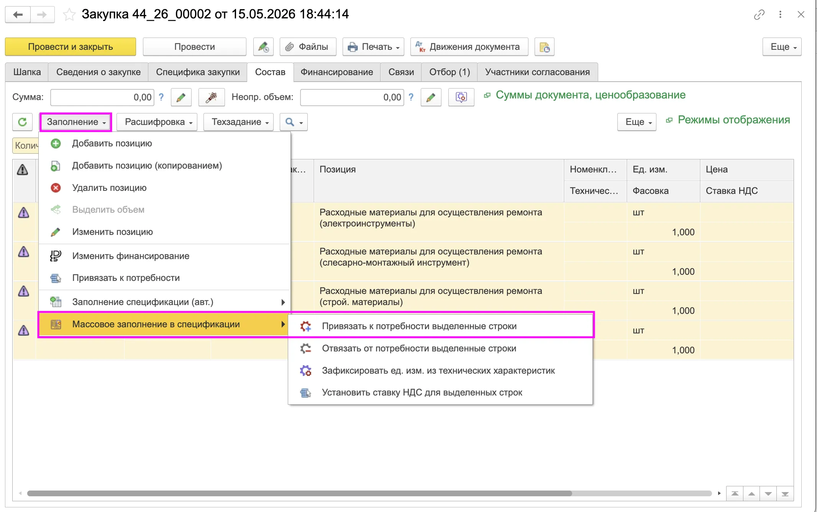Image resolution: width=817 pixels, height=512 pixels.
Task: Click the question mark next to Сумма field
Action: (161, 97)
